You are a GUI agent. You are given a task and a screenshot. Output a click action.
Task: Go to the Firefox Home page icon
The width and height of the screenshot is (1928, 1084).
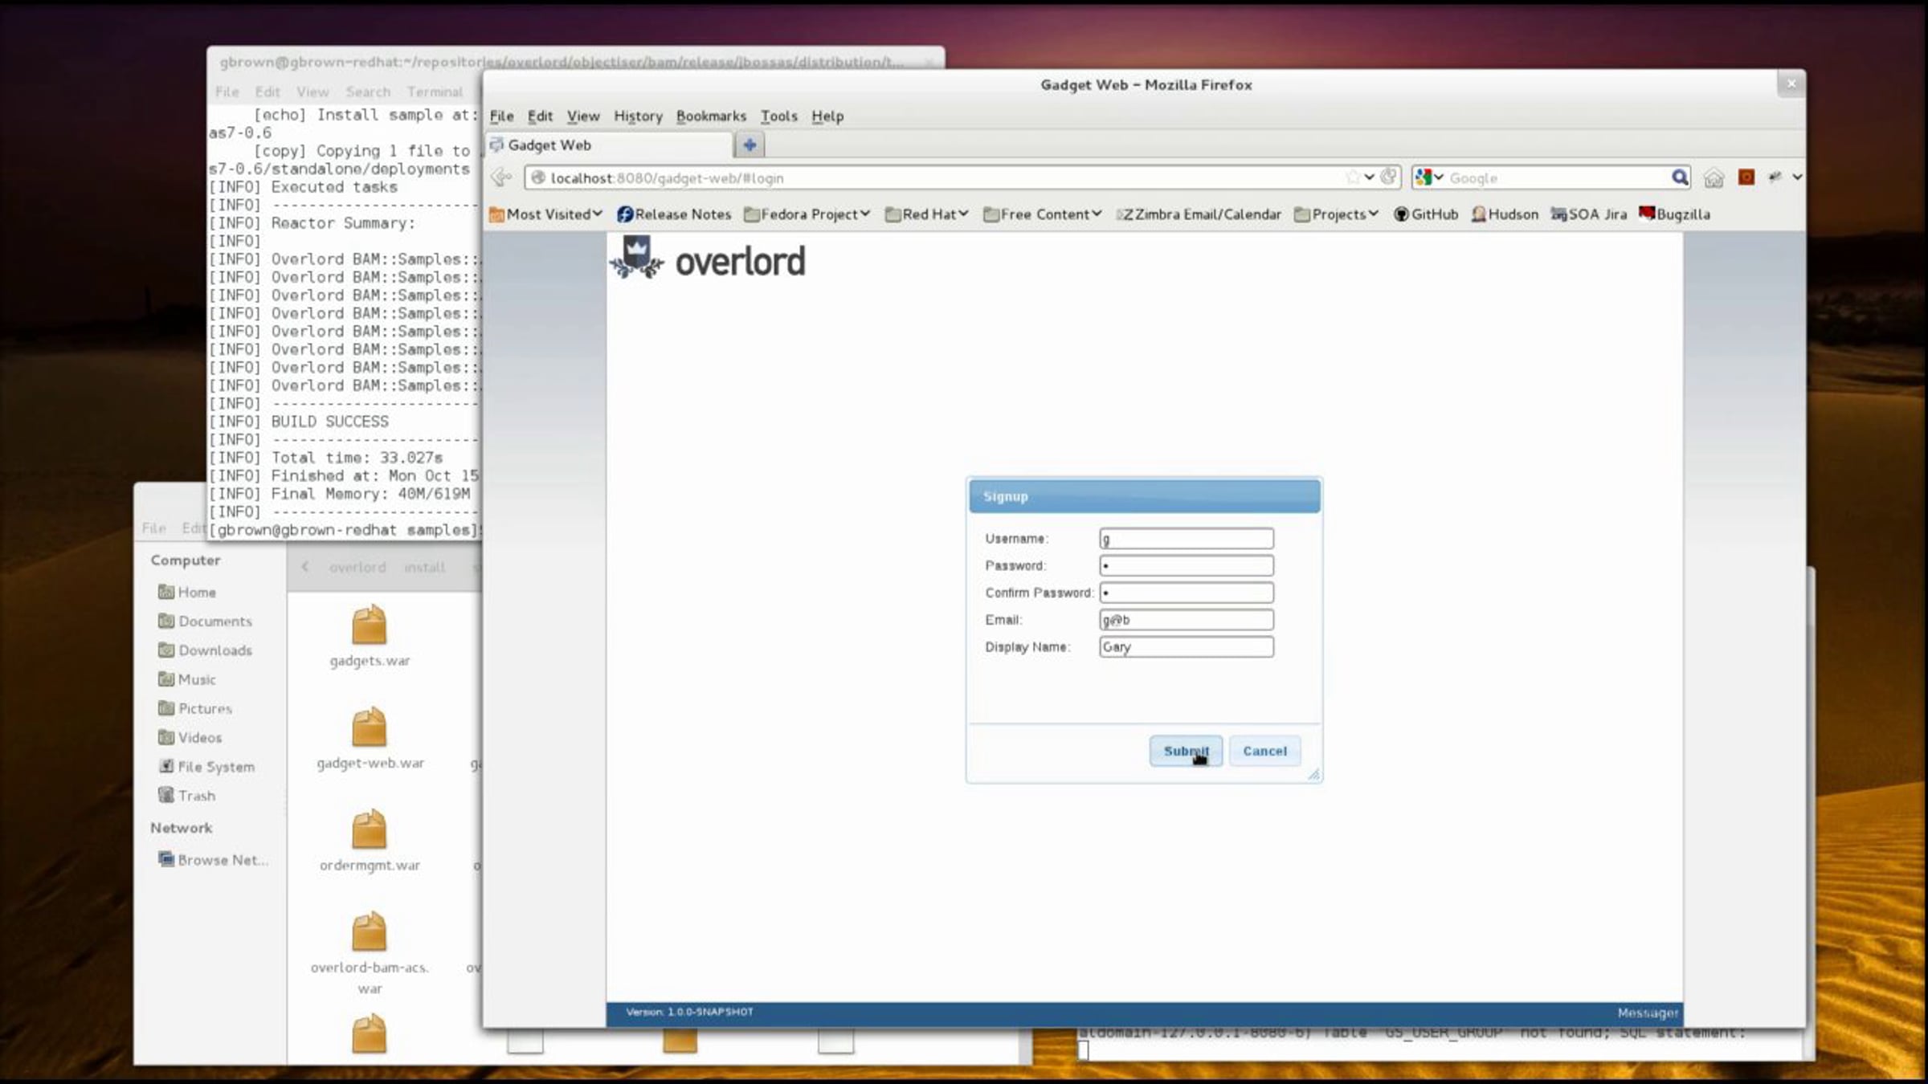pyautogui.click(x=1714, y=177)
